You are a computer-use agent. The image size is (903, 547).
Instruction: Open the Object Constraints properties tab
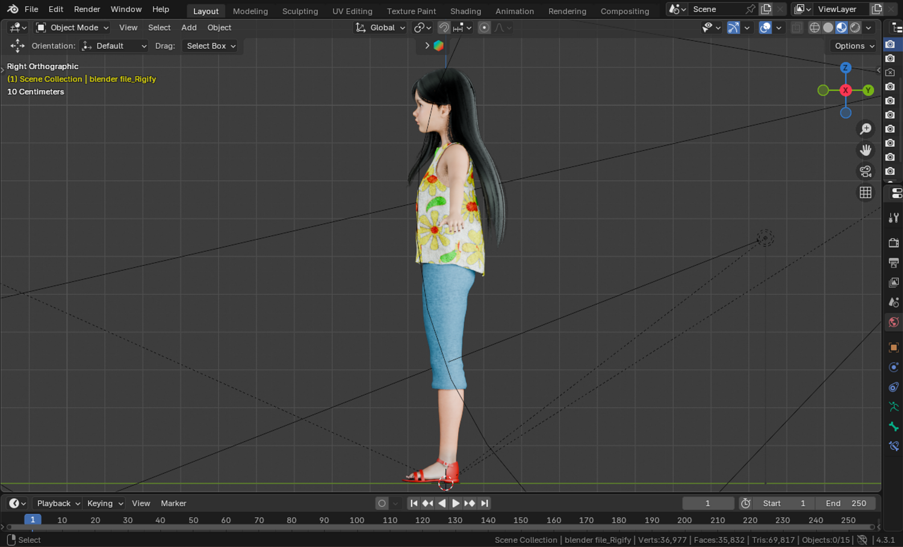(x=894, y=387)
